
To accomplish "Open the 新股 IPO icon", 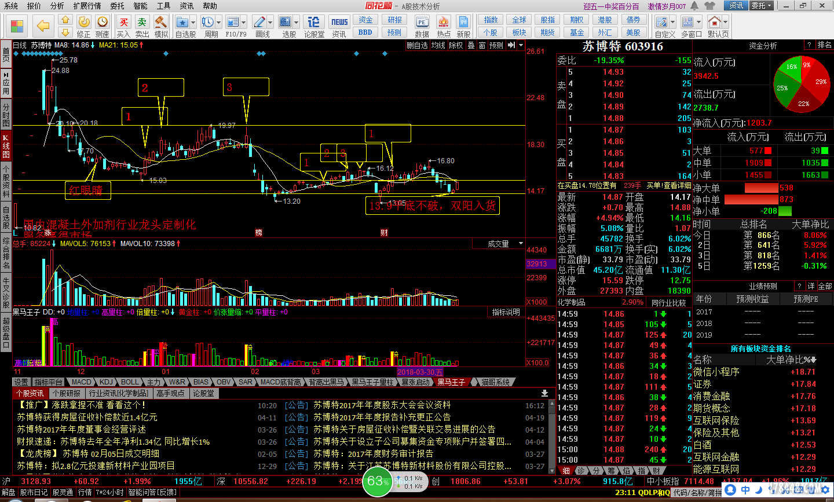I will click(x=463, y=22).
